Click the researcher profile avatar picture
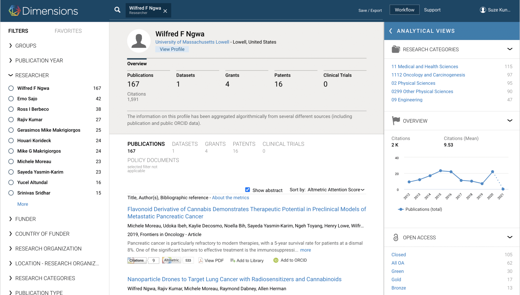Image resolution: width=520 pixels, height=295 pixels. pyautogui.click(x=139, y=41)
